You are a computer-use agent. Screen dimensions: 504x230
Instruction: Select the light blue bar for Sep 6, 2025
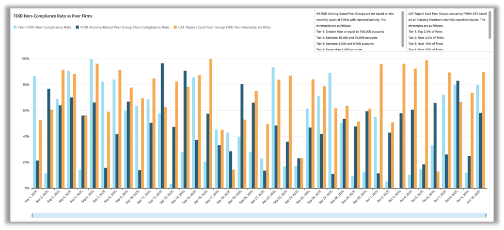click(91, 124)
